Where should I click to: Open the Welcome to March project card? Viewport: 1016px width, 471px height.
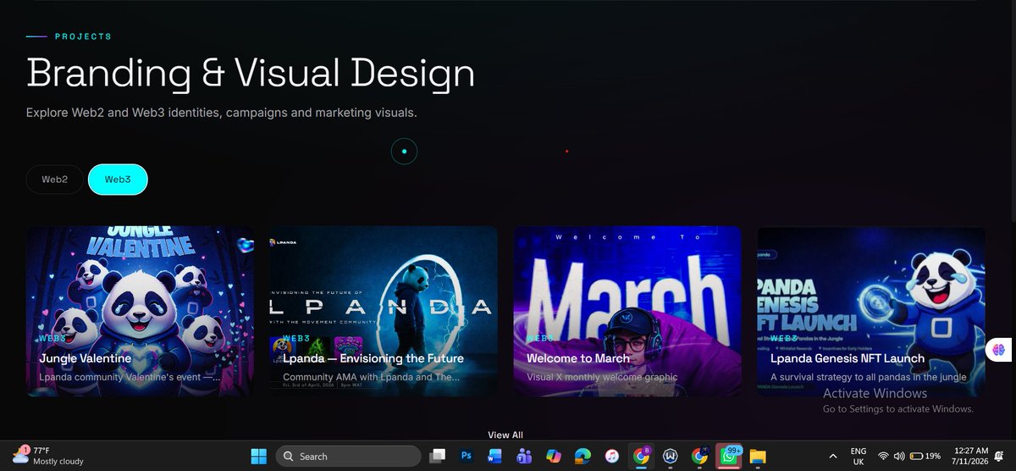point(627,311)
